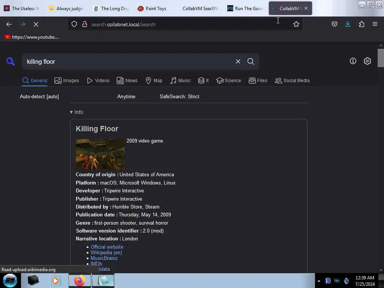Close the active CollabVM tab
This screenshot has width=384, height=288.
tap(306, 8)
